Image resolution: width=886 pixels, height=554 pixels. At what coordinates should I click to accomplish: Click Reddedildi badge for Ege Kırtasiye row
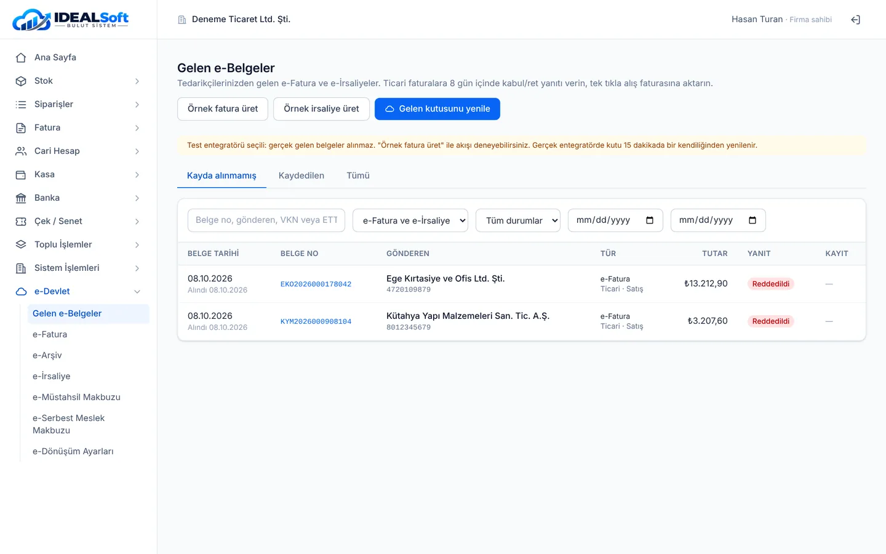click(x=770, y=284)
